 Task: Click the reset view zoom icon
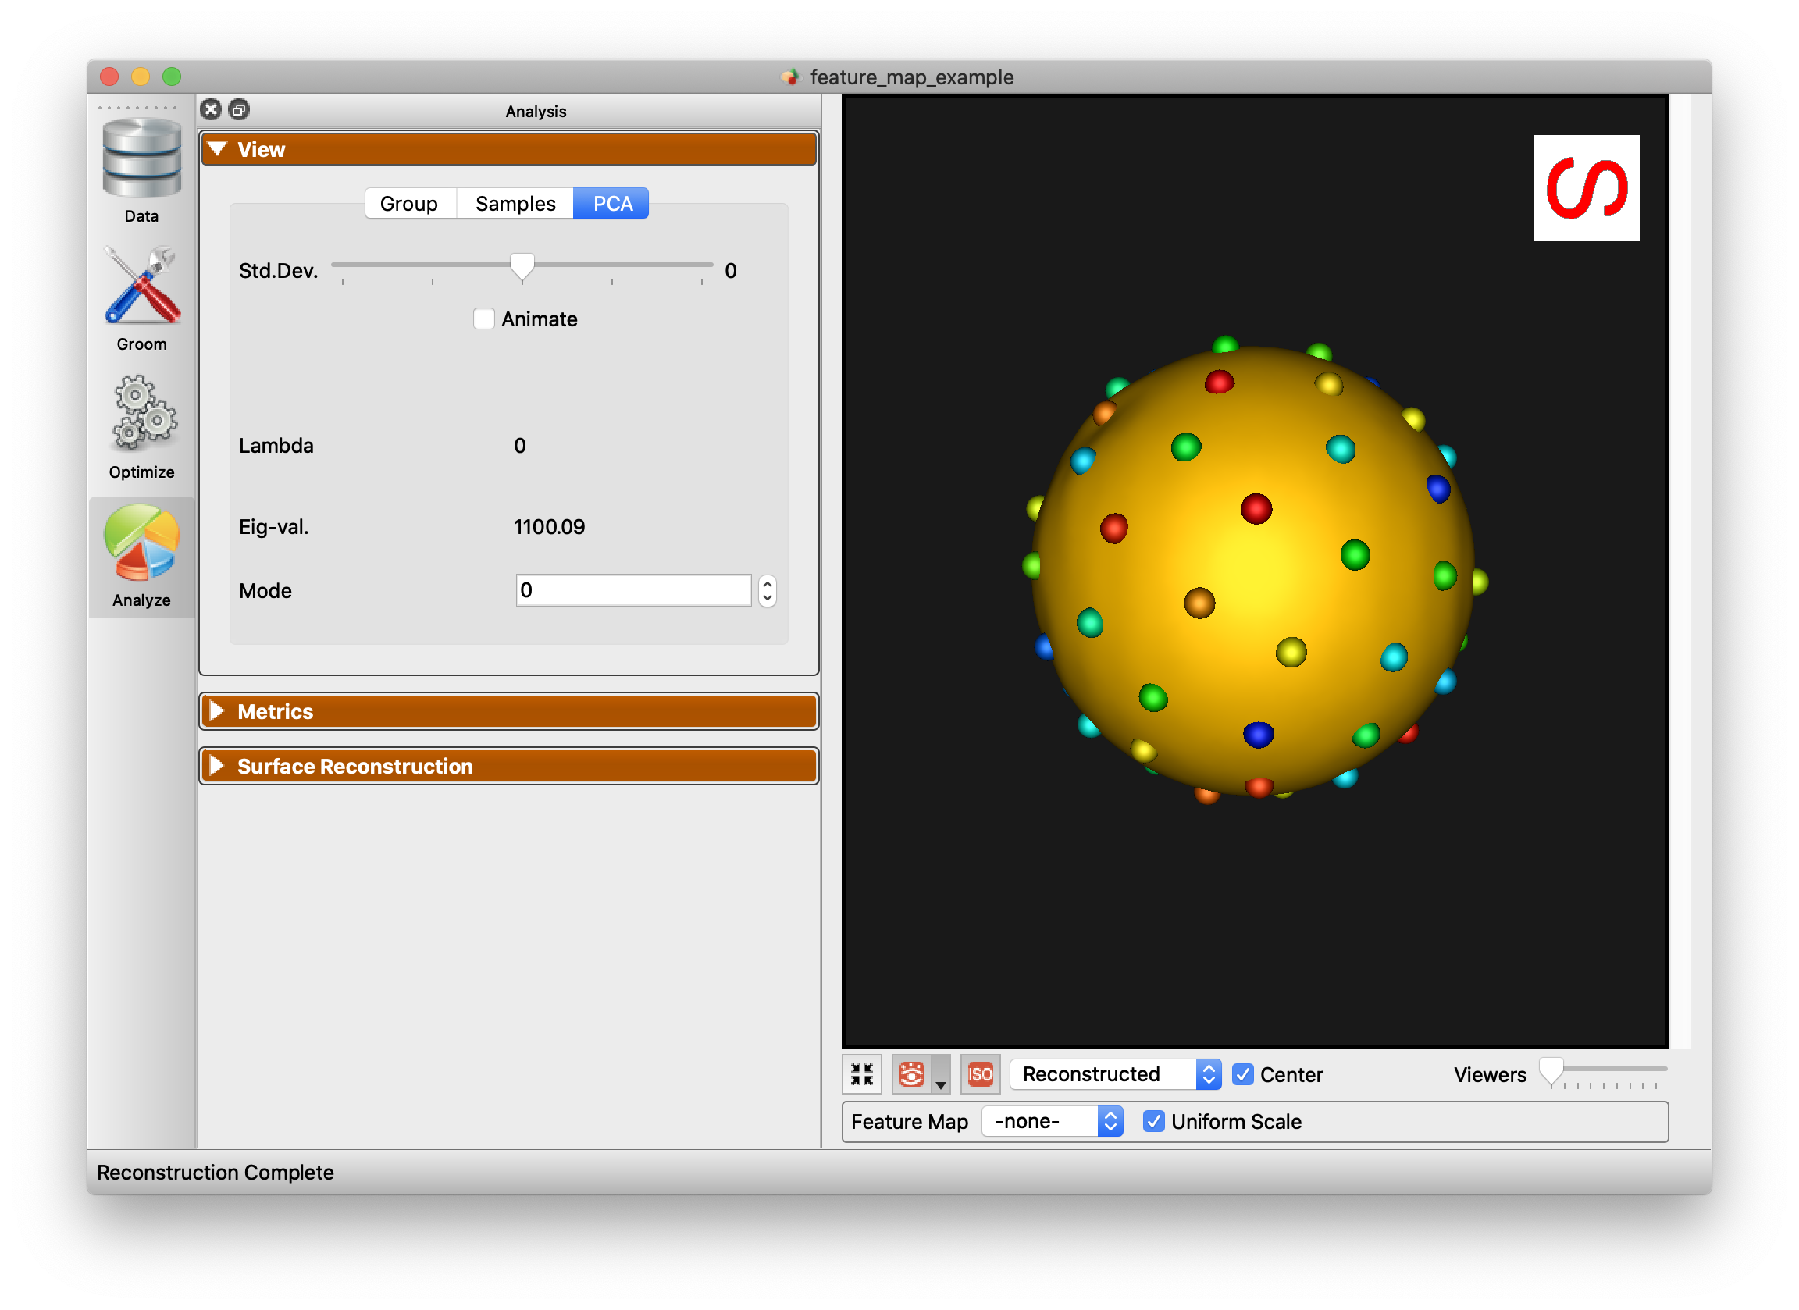coord(861,1074)
